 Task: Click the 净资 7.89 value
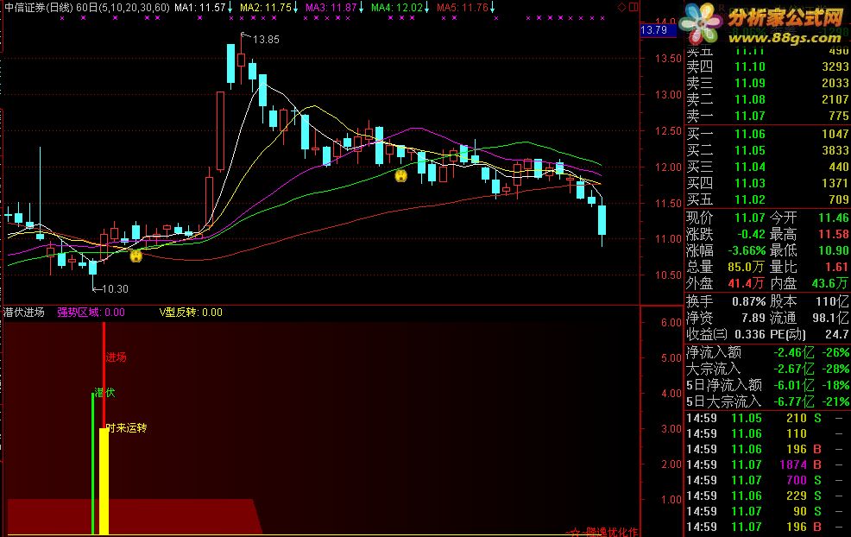(753, 318)
